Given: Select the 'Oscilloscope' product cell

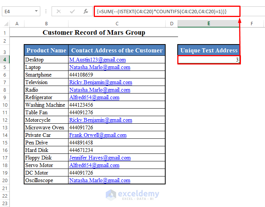Looking at the screenshot, I should (46, 180).
